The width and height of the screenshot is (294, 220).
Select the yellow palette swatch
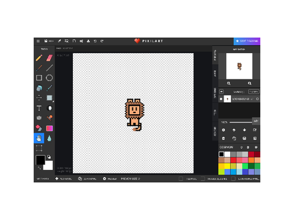pos(227,166)
